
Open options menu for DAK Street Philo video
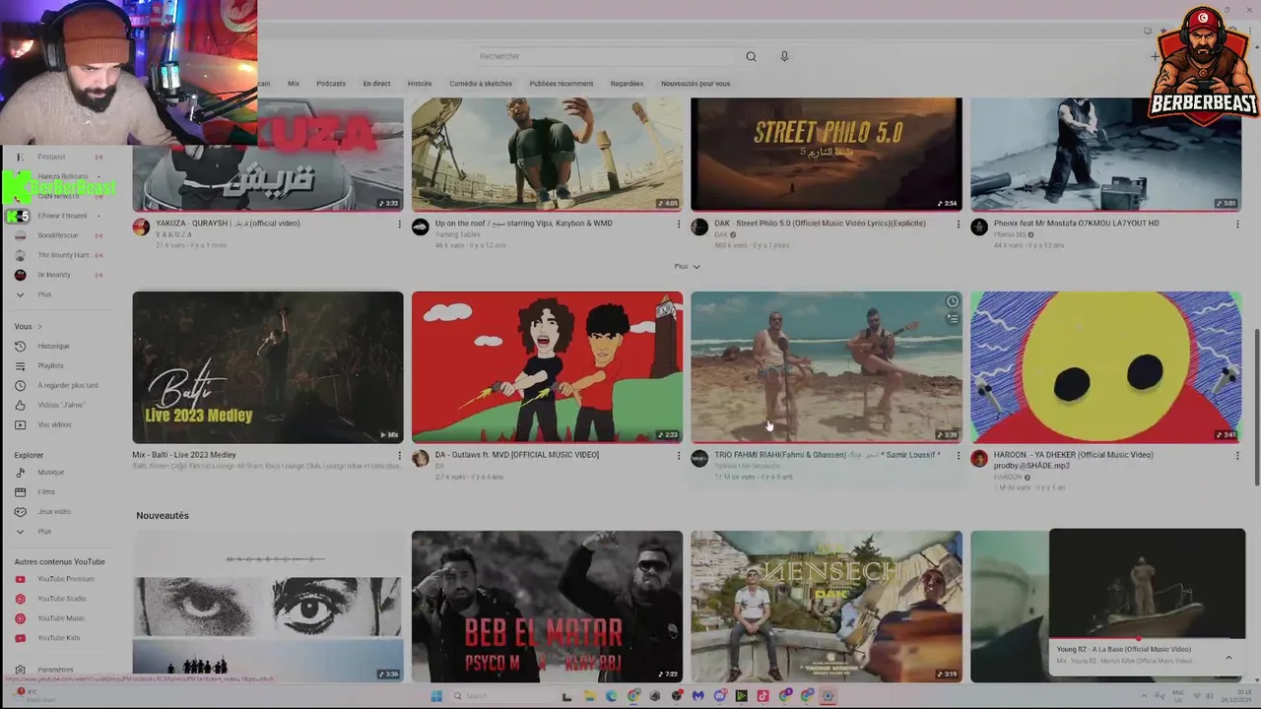(x=958, y=225)
